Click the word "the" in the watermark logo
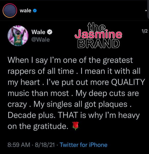This screenshot has height=154, width=149. point(97,27)
